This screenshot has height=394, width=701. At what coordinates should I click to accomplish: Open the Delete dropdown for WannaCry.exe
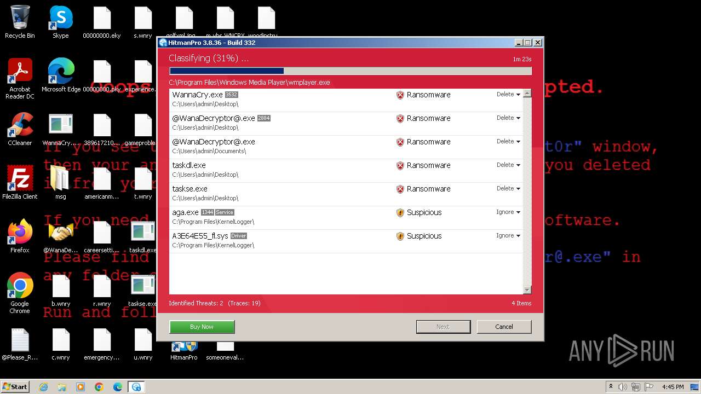pyautogui.click(x=508, y=94)
